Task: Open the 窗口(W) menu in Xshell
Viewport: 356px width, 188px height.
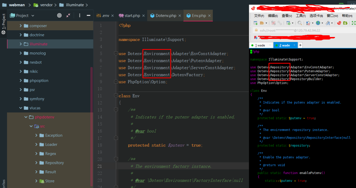Action: coord(332,16)
